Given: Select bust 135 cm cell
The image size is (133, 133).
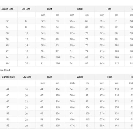Looking at the screenshot, I should (x=58, y=126).
